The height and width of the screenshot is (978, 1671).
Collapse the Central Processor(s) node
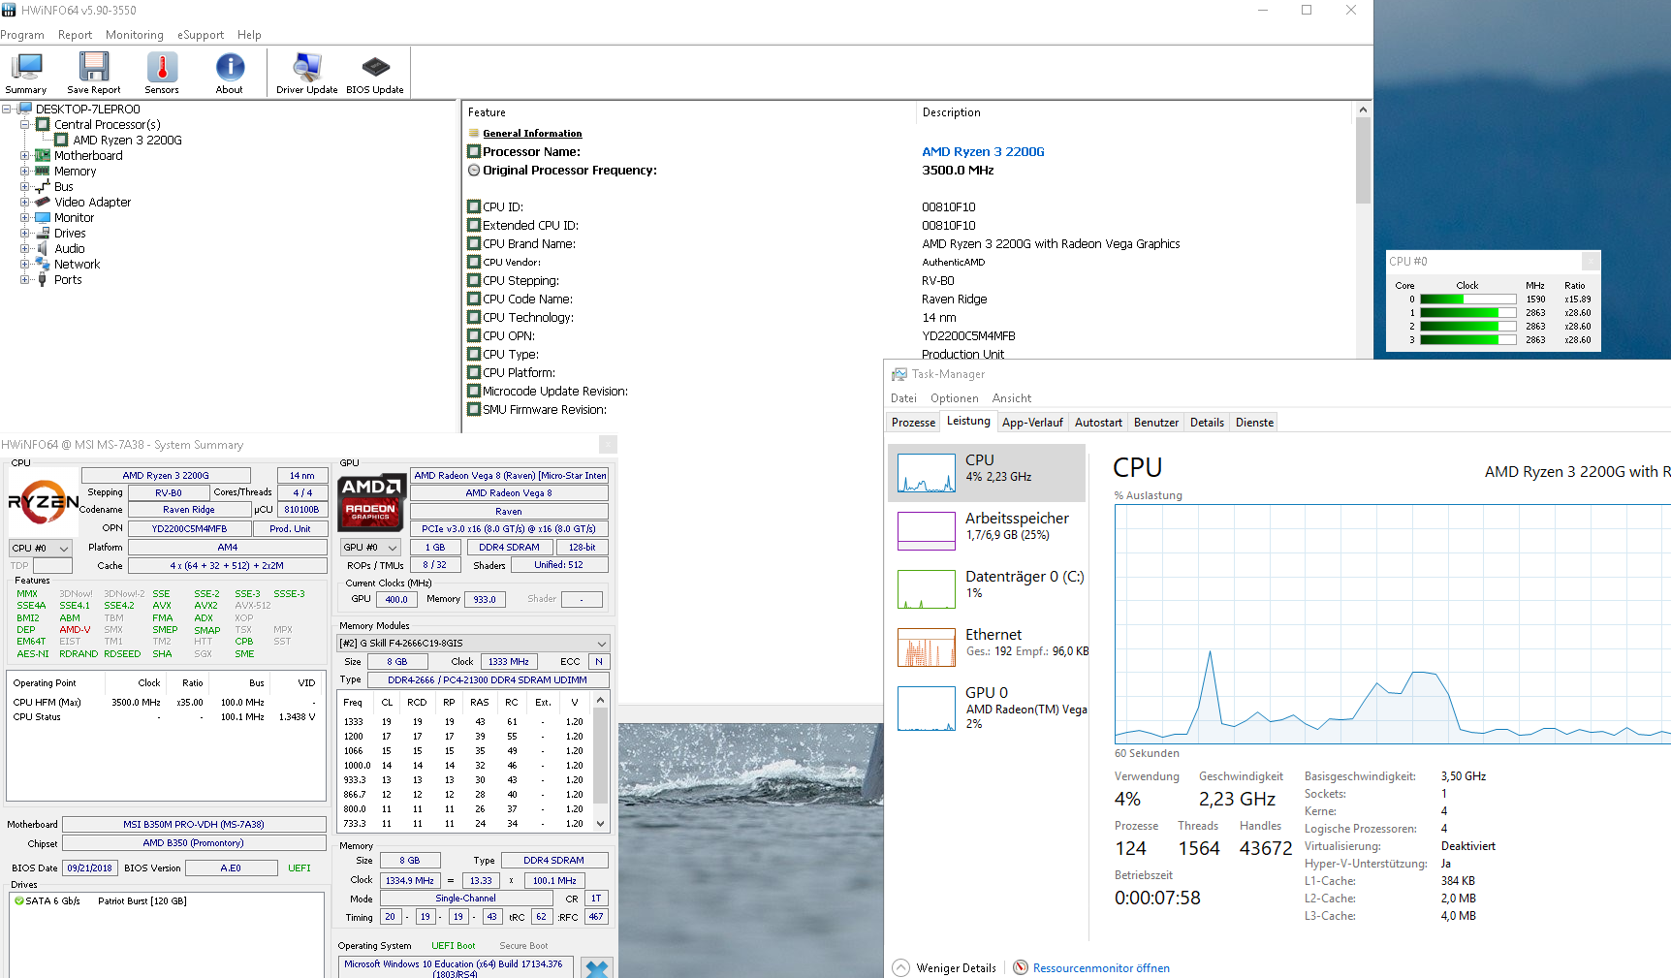pyautogui.click(x=25, y=124)
